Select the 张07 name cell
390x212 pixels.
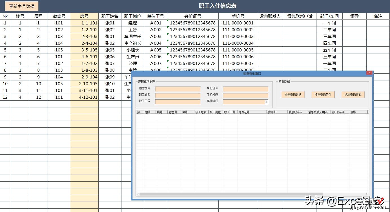tap(110, 64)
